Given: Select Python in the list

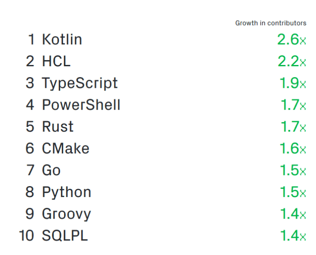Looking at the screenshot, I should [x=67, y=193].
